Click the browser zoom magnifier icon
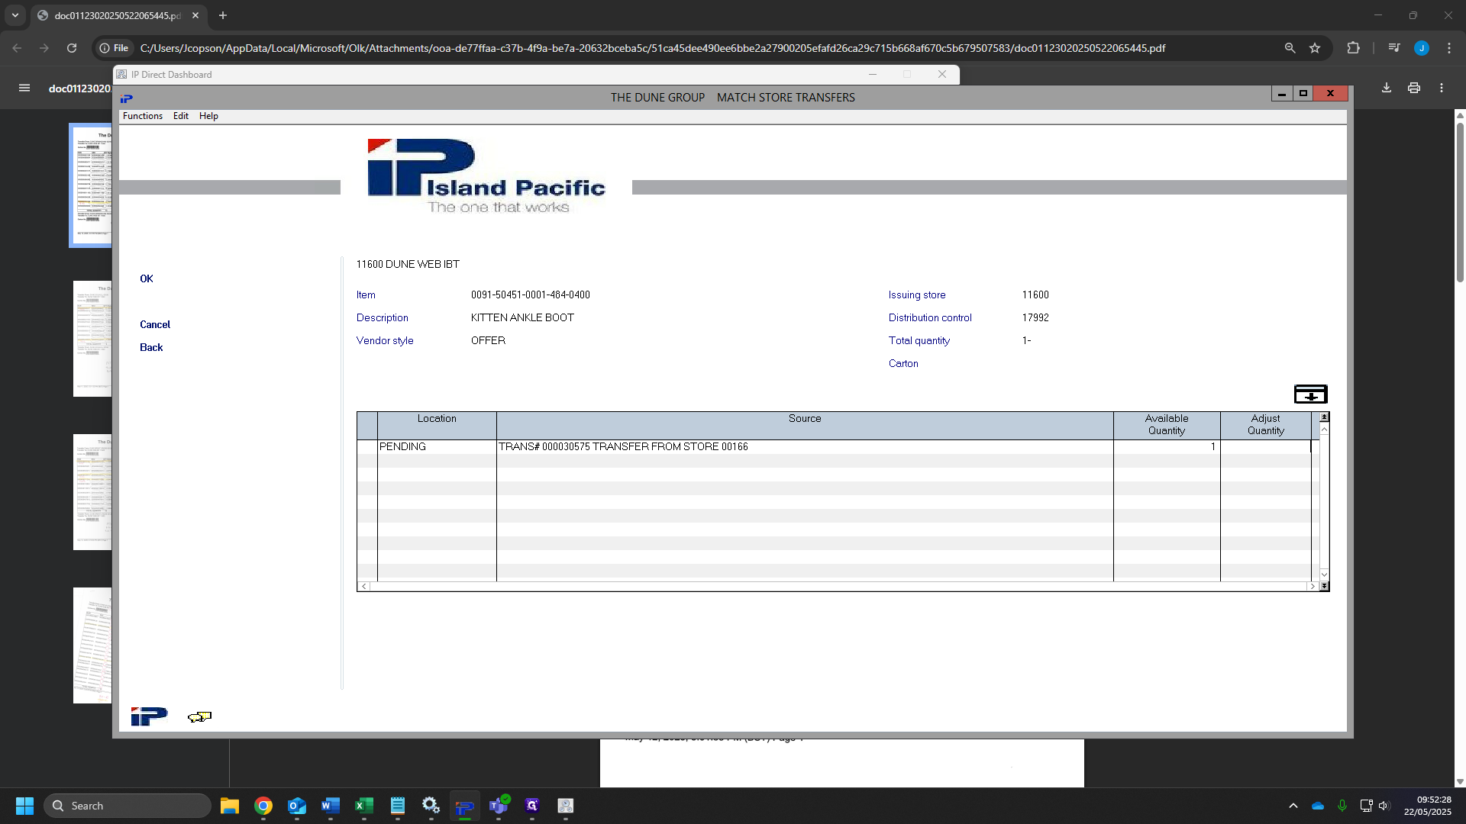 pyautogui.click(x=1290, y=48)
